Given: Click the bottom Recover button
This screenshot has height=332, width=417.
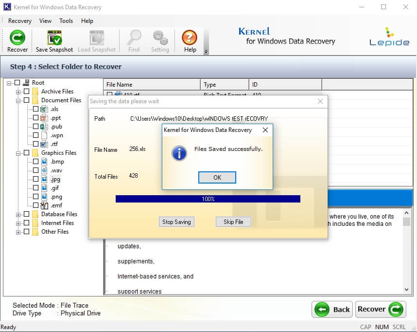Looking at the screenshot, I should 381,309.
